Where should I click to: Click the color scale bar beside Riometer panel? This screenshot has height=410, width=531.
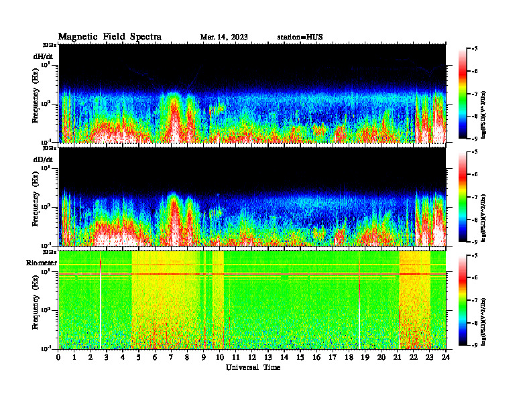(462, 300)
